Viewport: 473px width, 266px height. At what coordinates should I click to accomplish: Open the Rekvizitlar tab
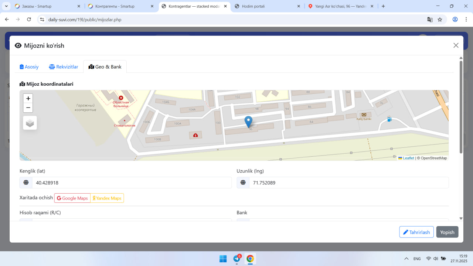tap(64, 67)
